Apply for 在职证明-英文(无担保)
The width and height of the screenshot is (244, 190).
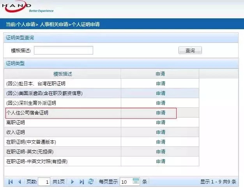tap(160, 151)
